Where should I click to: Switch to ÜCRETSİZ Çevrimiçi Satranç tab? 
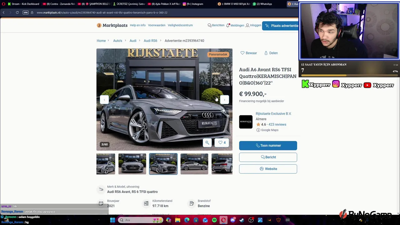tap(129, 4)
